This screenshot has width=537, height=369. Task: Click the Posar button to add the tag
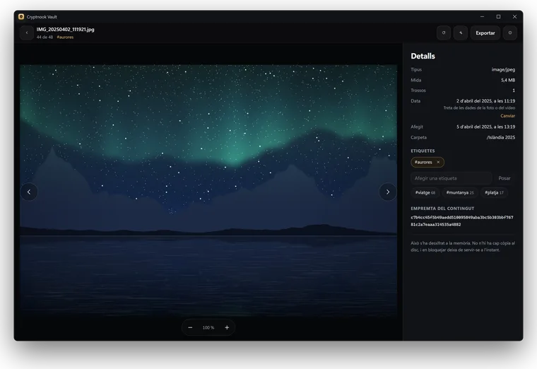click(x=504, y=178)
